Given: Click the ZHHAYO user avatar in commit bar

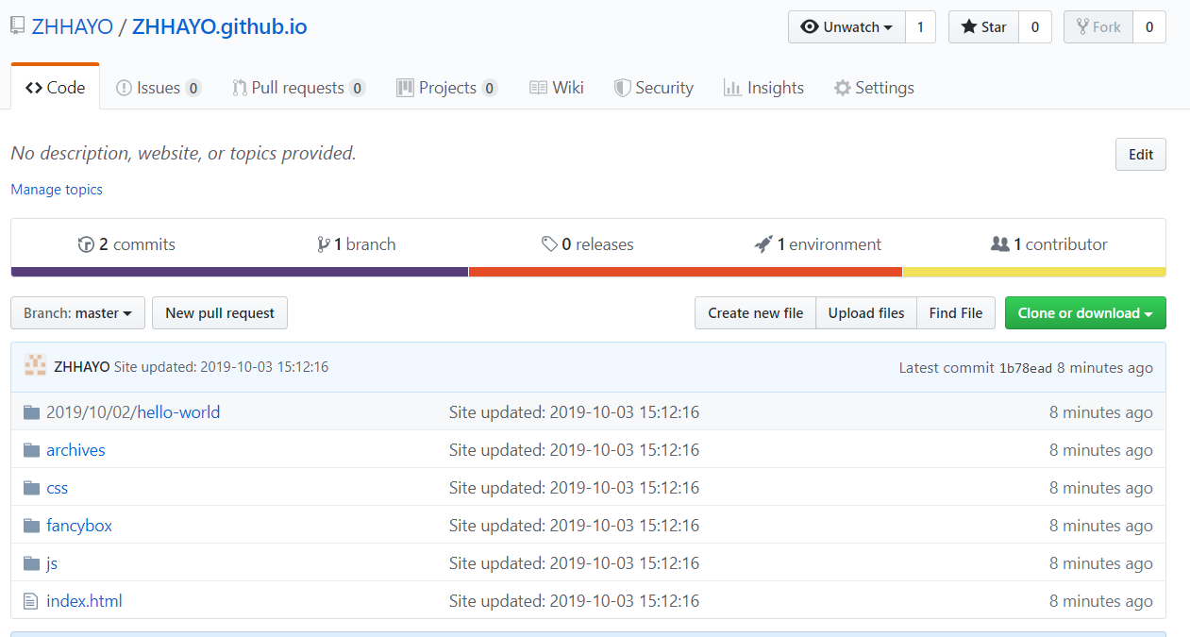Looking at the screenshot, I should (35, 366).
